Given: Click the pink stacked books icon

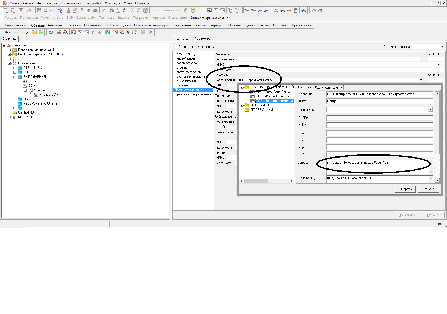Looking at the screenshot, I should tap(314, 10).
